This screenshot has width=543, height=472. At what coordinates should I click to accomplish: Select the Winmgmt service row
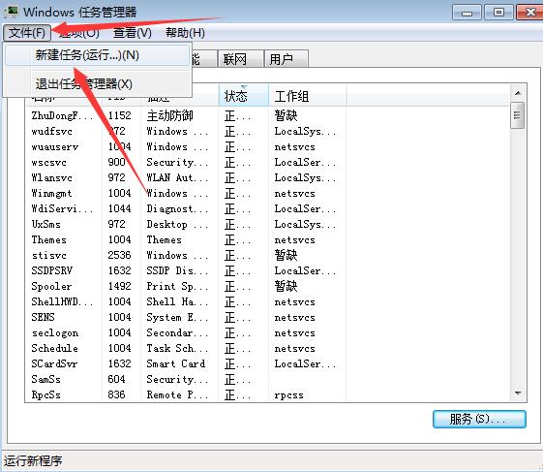coord(186,193)
